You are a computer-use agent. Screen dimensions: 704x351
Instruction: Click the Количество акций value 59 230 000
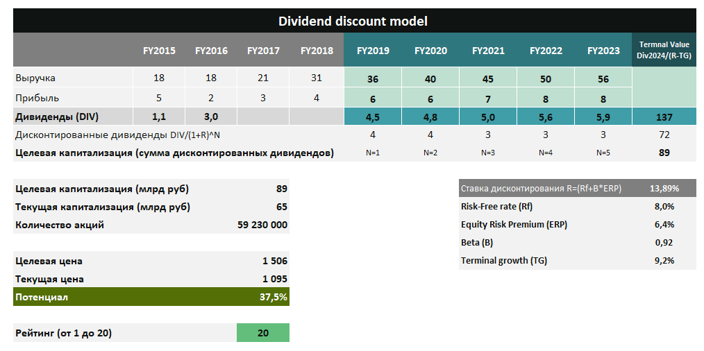[x=262, y=225]
